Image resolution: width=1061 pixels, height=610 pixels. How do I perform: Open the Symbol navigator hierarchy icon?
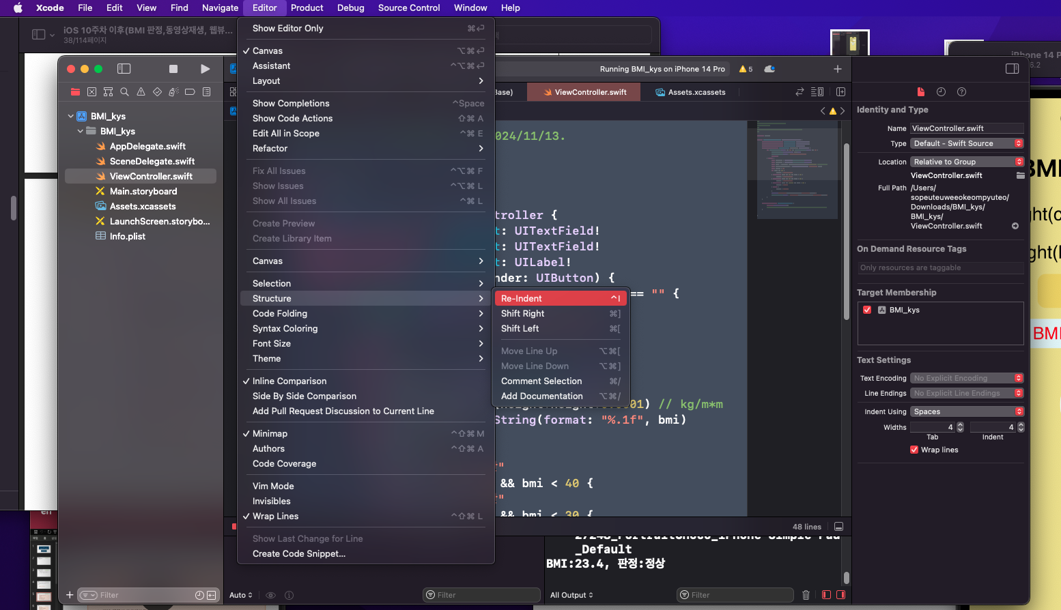(108, 91)
